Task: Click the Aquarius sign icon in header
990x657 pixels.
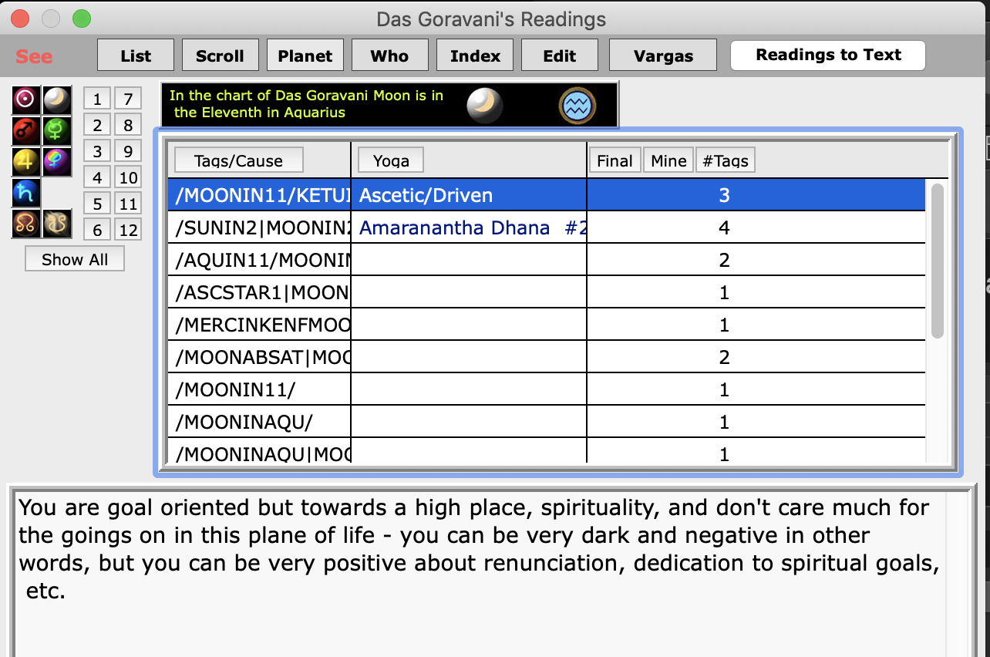Action: pyautogui.click(x=577, y=106)
